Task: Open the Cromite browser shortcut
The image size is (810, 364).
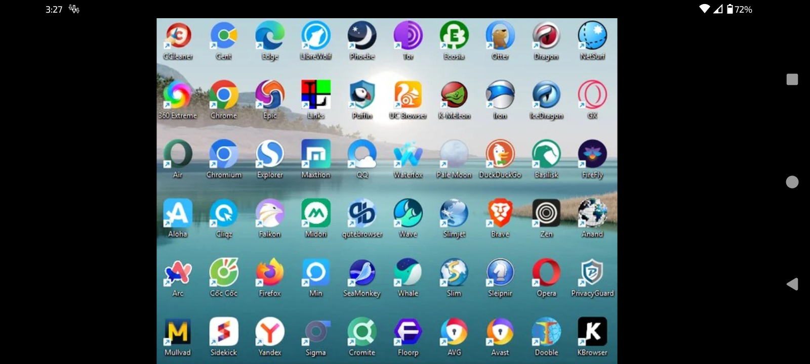Action: click(362, 331)
